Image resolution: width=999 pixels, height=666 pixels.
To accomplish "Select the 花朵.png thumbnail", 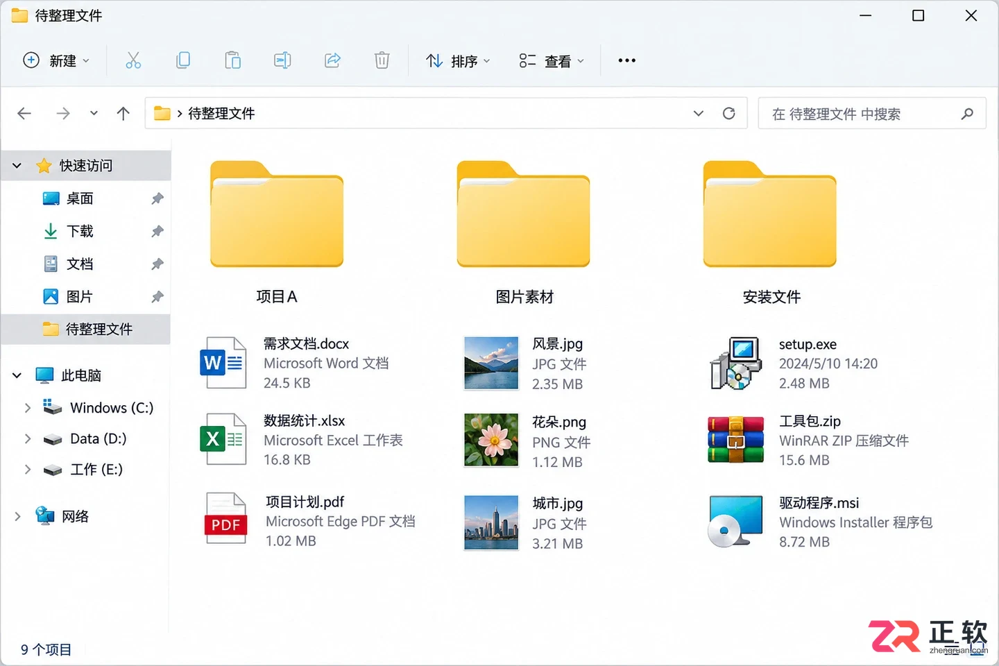I will (491, 440).
